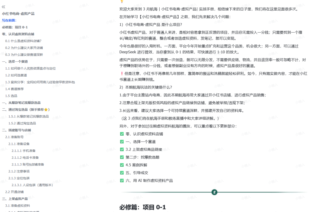The image size is (312, 212).
Task: Open 2.1 准备账号 in outline
Action: click(x=14, y=137)
